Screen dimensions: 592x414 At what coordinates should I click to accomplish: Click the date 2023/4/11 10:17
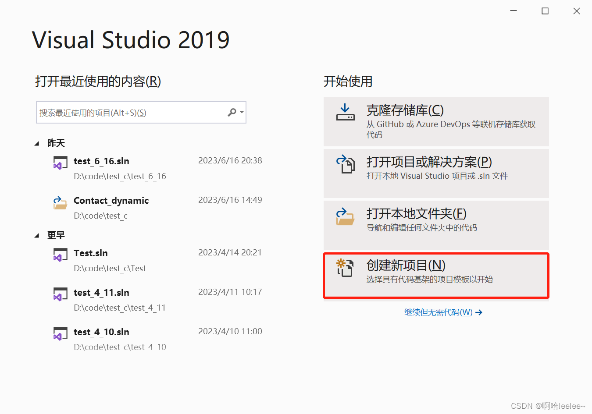pos(230,292)
